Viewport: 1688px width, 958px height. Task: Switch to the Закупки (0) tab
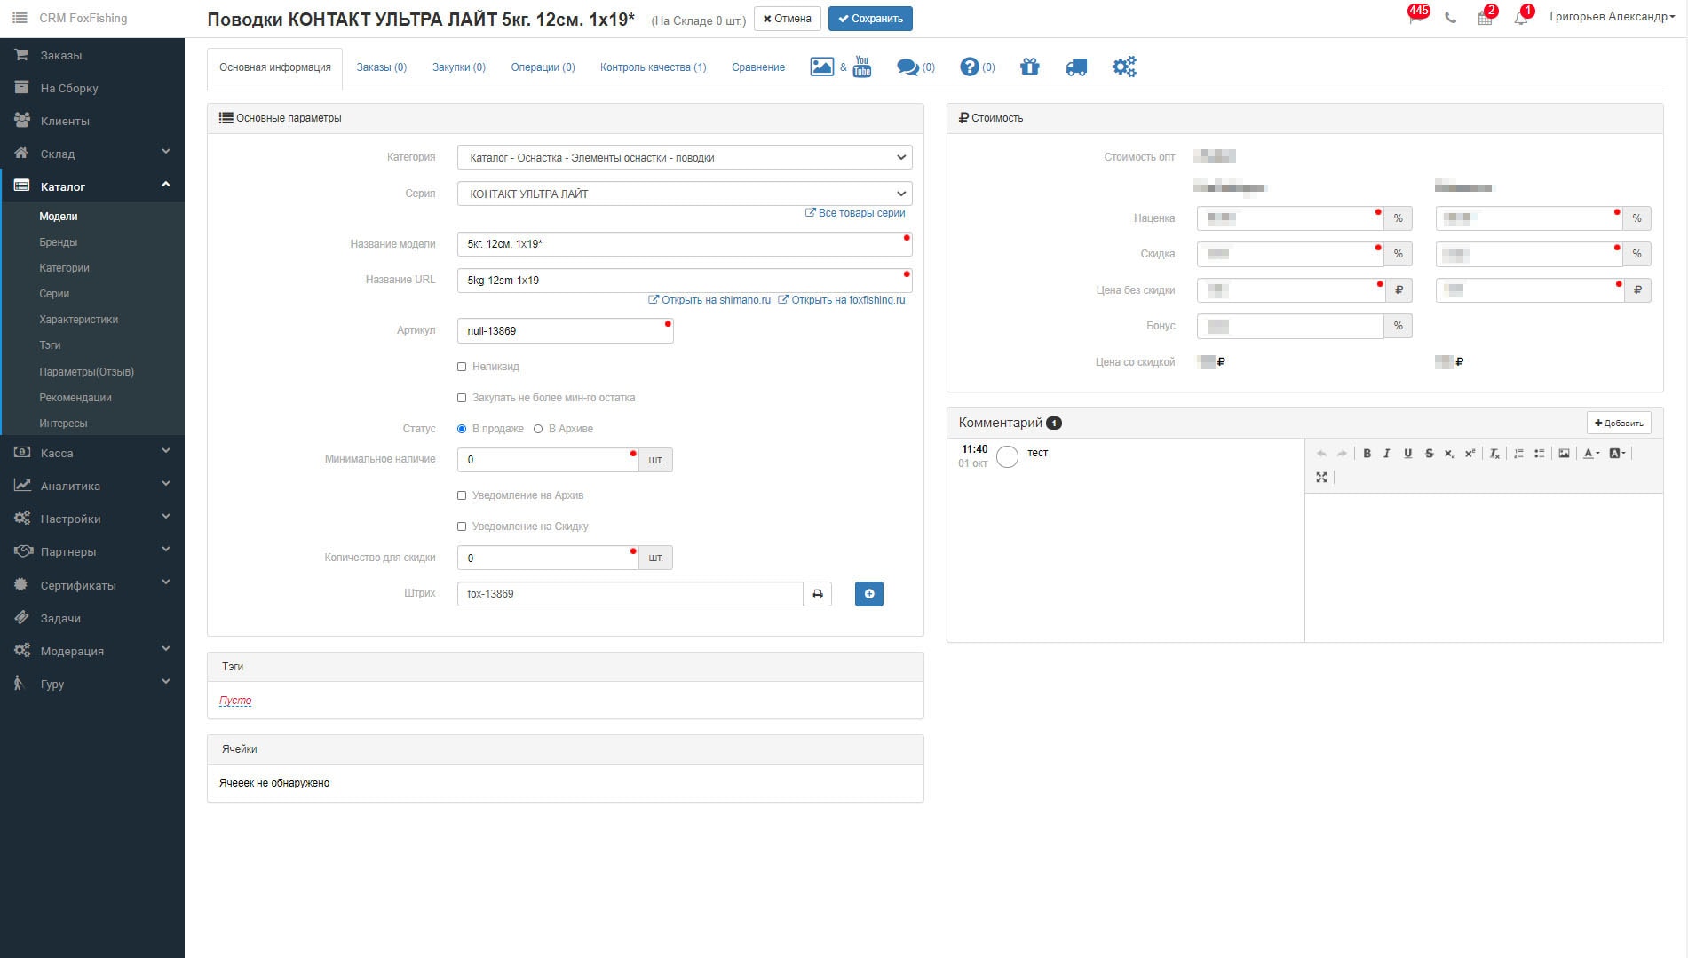point(459,67)
